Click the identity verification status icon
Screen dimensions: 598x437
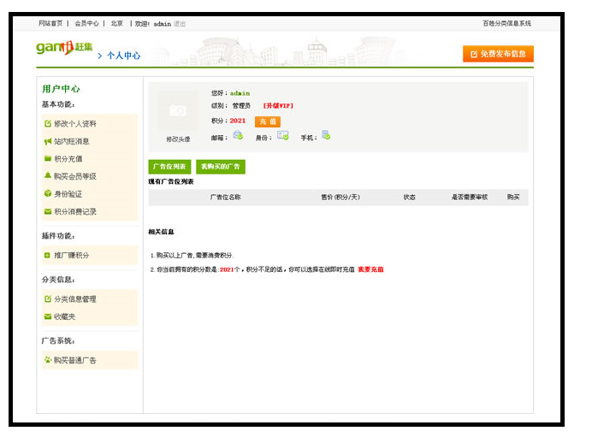click(282, 136)
